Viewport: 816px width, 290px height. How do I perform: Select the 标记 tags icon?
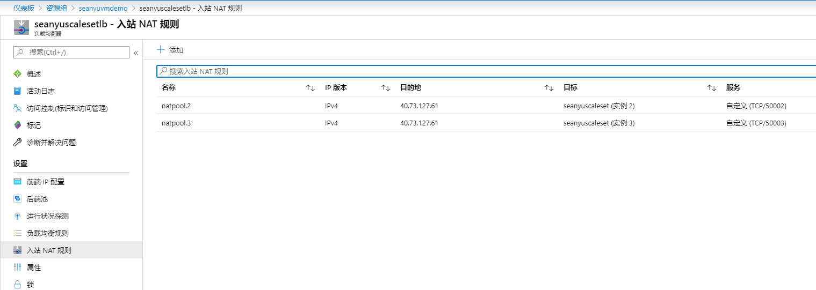[x=17, y=125]
